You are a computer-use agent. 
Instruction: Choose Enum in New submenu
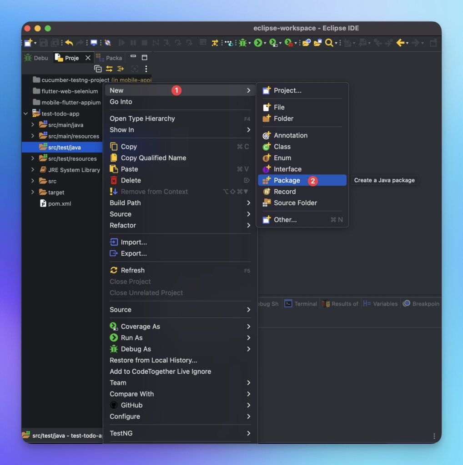pos(302,158)
